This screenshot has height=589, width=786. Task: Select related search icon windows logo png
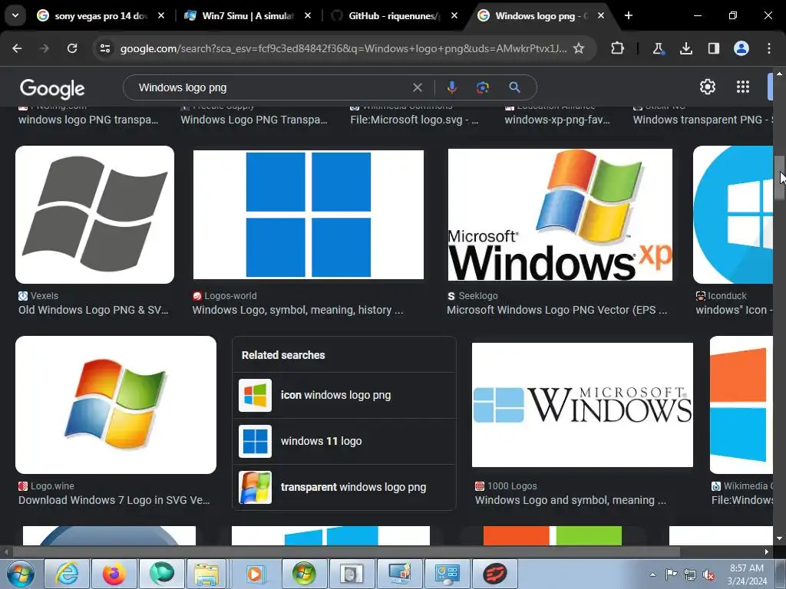344,395
